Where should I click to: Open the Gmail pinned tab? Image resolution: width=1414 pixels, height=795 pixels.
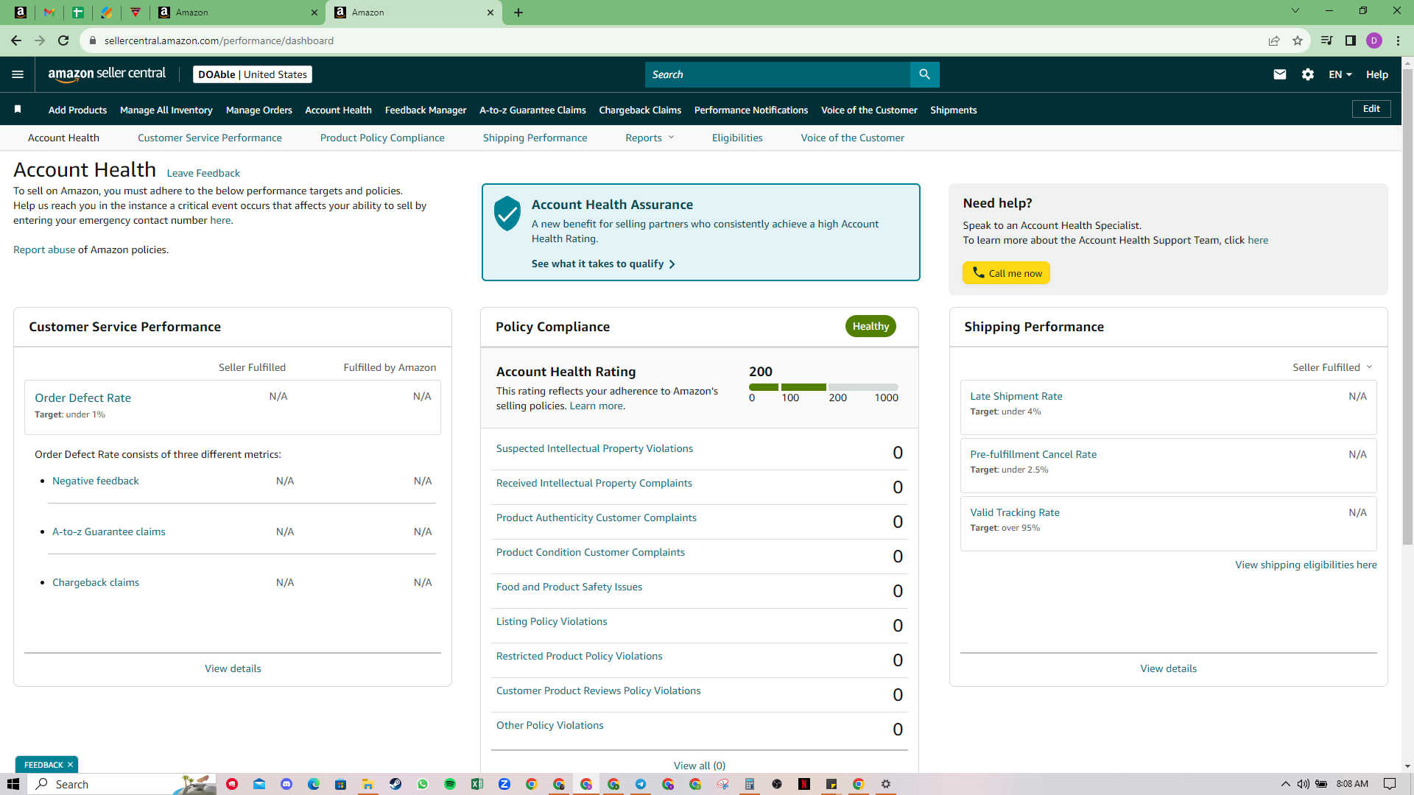49,13
